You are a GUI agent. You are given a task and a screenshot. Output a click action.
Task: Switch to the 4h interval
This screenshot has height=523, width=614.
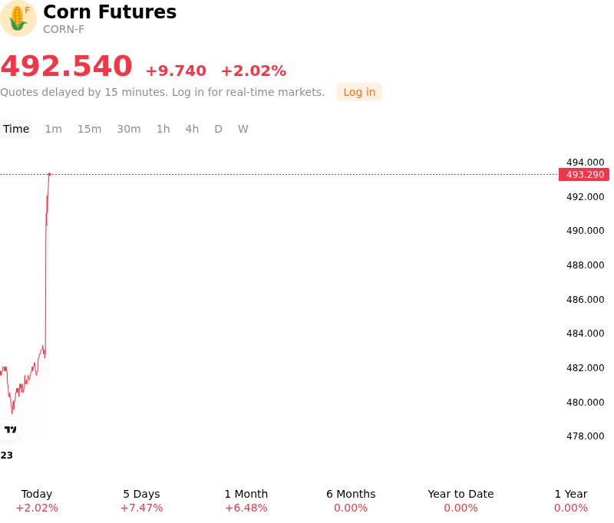tap(192, 129)
